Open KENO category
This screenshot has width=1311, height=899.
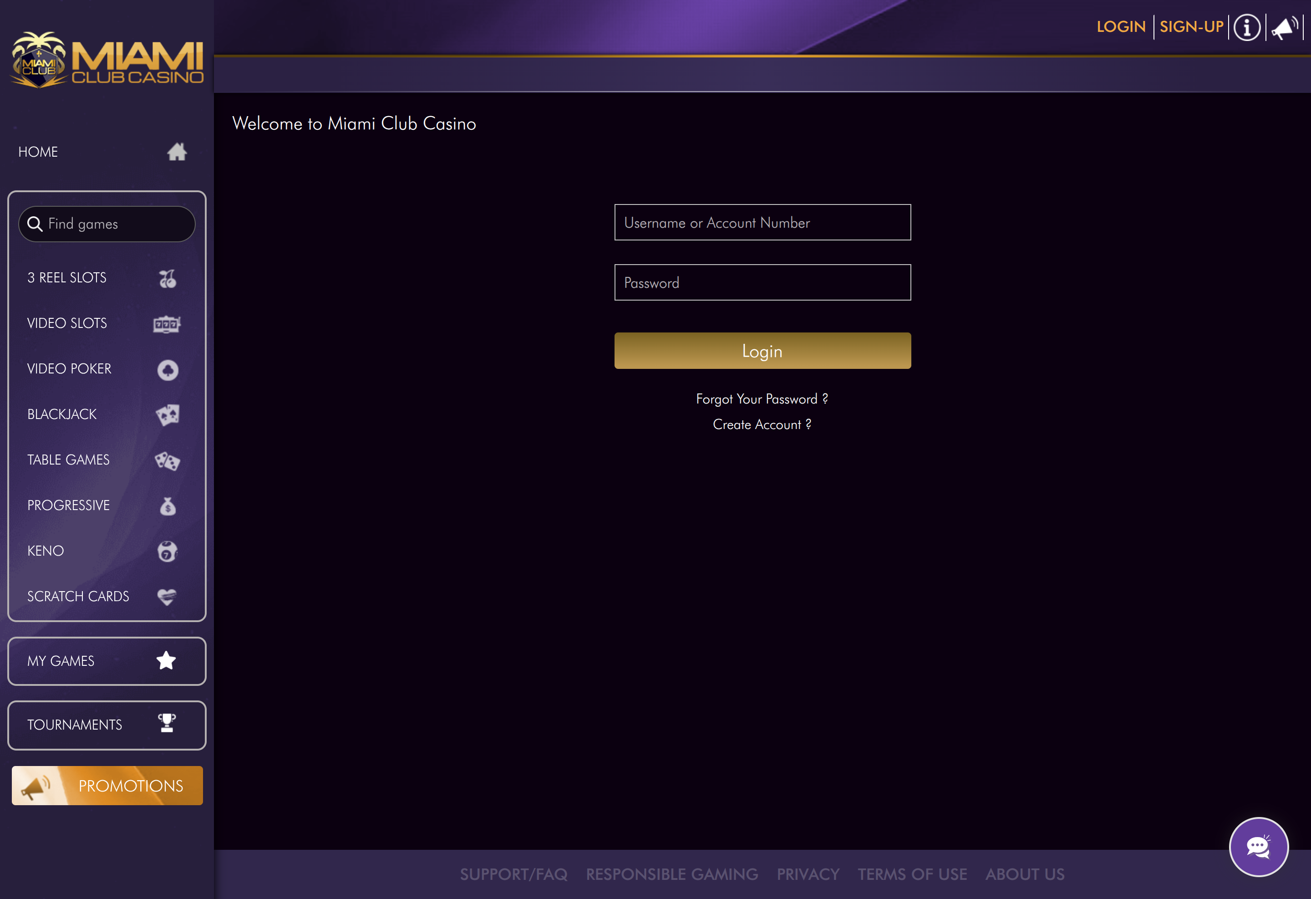click(x=46, y=551)
